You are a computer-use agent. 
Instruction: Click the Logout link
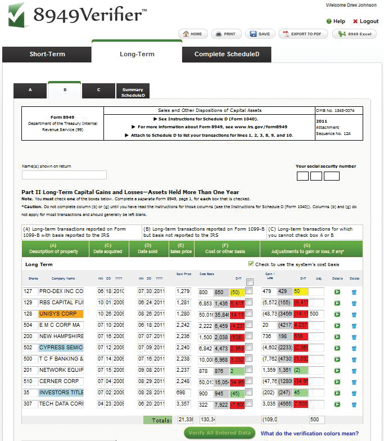pos(365,21)
